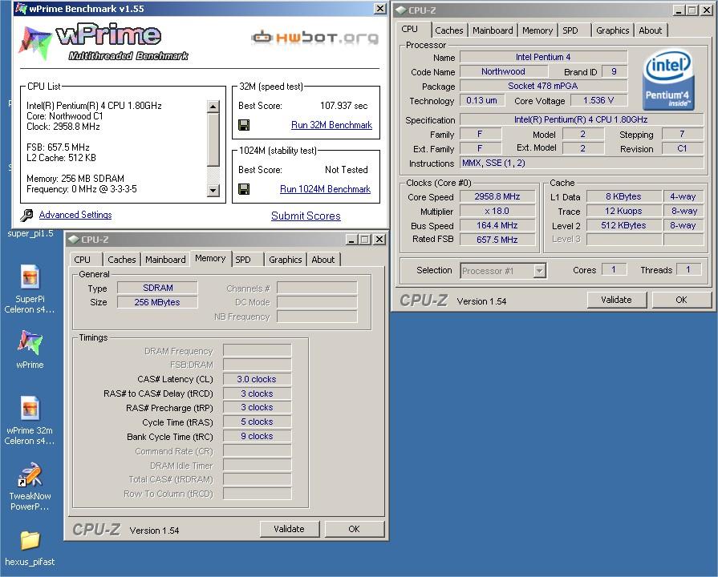Switch to Mainboard tab in the CPU info window

[x=493, y=30]
